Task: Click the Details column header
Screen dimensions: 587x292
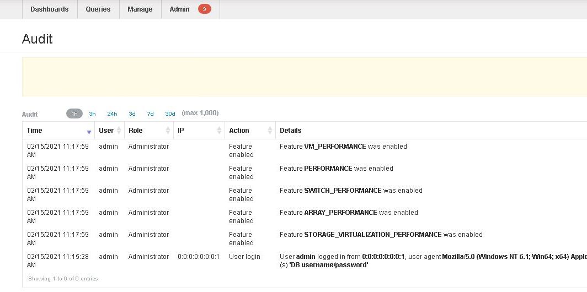Action: click(291, 131)
